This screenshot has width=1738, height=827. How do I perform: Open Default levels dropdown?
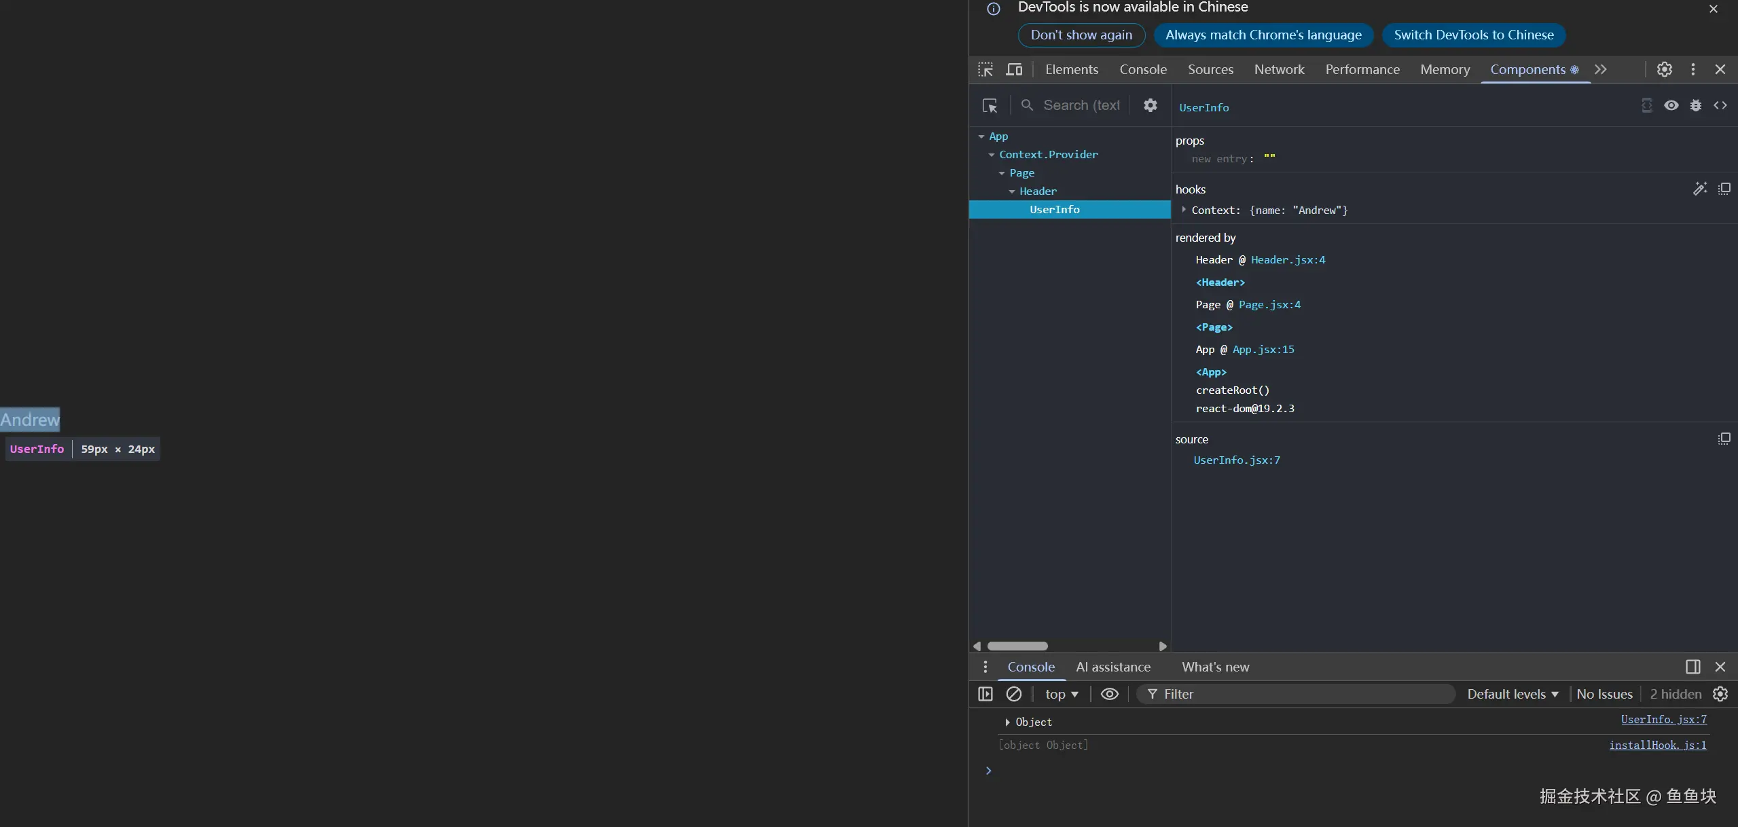tap(1513, 694)
